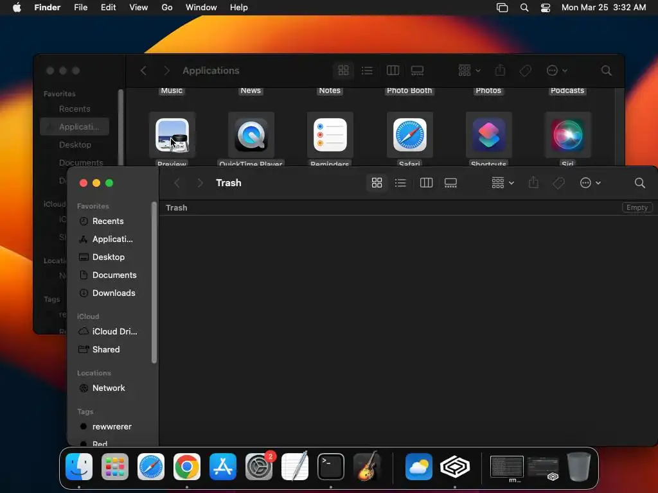
Task: Click the Podcasts label in Applications window
Action: [x=567, y=91]
